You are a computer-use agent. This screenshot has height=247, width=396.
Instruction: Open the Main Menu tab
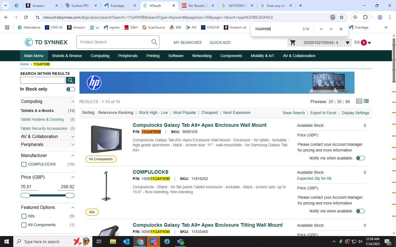tap(34, 56)
